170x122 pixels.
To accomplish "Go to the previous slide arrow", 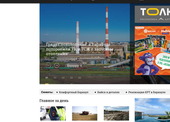I will tap(49, 65).
